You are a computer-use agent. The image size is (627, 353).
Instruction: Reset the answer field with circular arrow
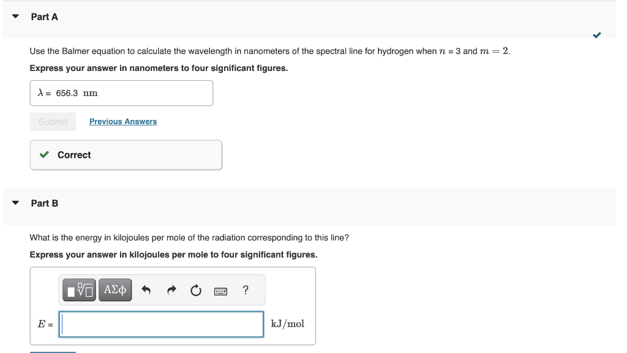click(196, 291)
